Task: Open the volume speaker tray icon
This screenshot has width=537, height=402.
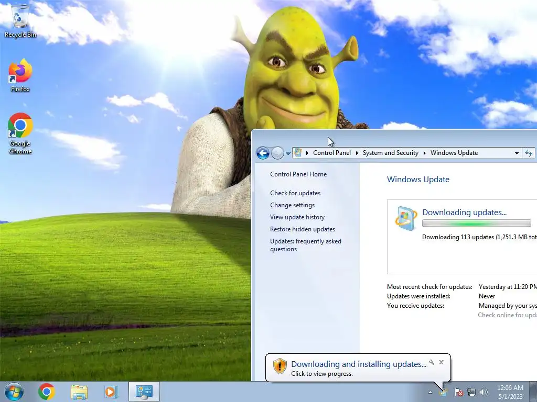Action: [x=484, y=393]
